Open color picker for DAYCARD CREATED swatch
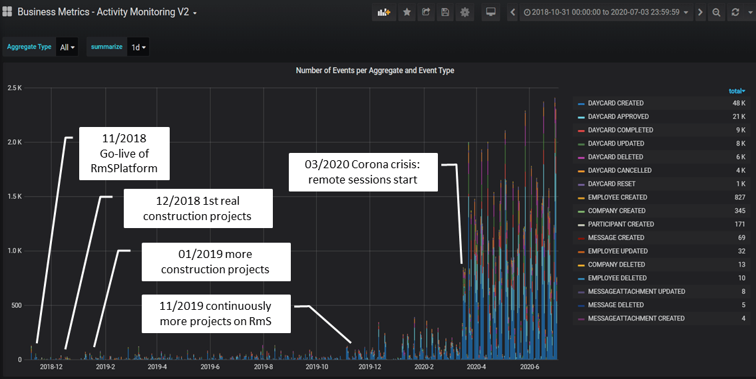756x379 pixels. (x=581, y=104)
